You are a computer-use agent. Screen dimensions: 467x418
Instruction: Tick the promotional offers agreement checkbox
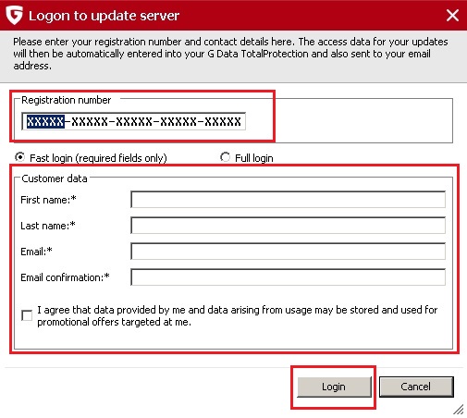coord(27,315)
